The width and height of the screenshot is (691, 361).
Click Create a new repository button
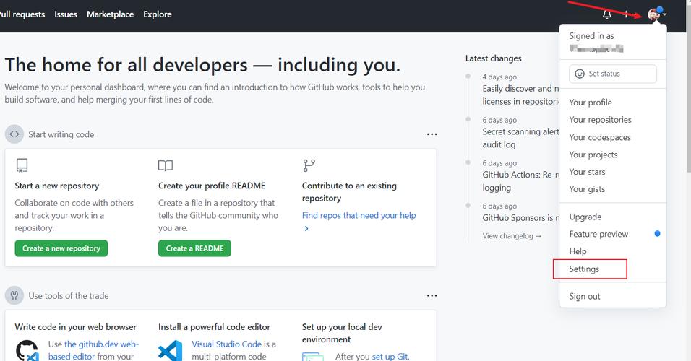pyautogui.click(x=61, y=248)
